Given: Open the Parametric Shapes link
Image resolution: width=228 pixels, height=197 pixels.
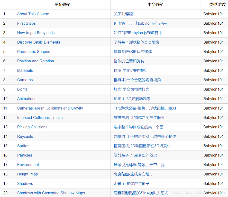Looking at the screenshot, I should click(x=34, y=52).
